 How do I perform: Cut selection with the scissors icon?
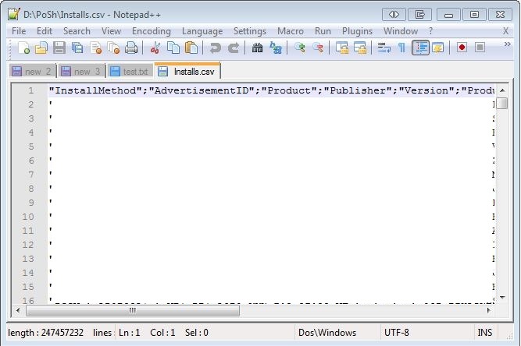tap(155, 48)
